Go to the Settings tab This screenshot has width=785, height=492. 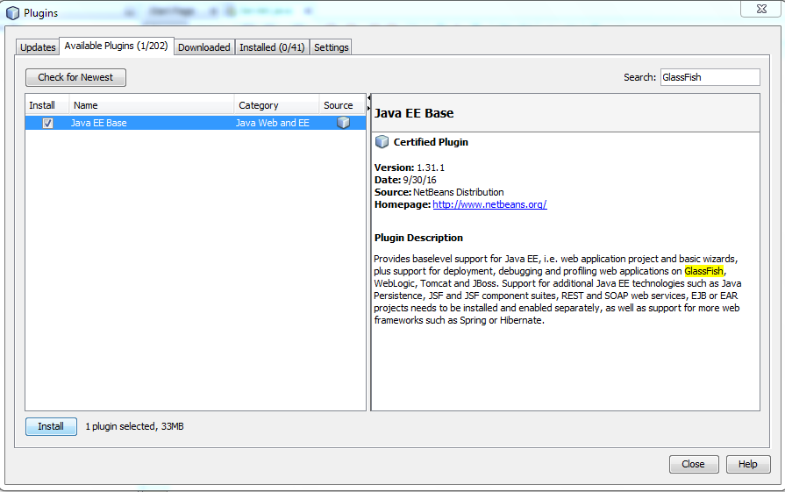331,47
